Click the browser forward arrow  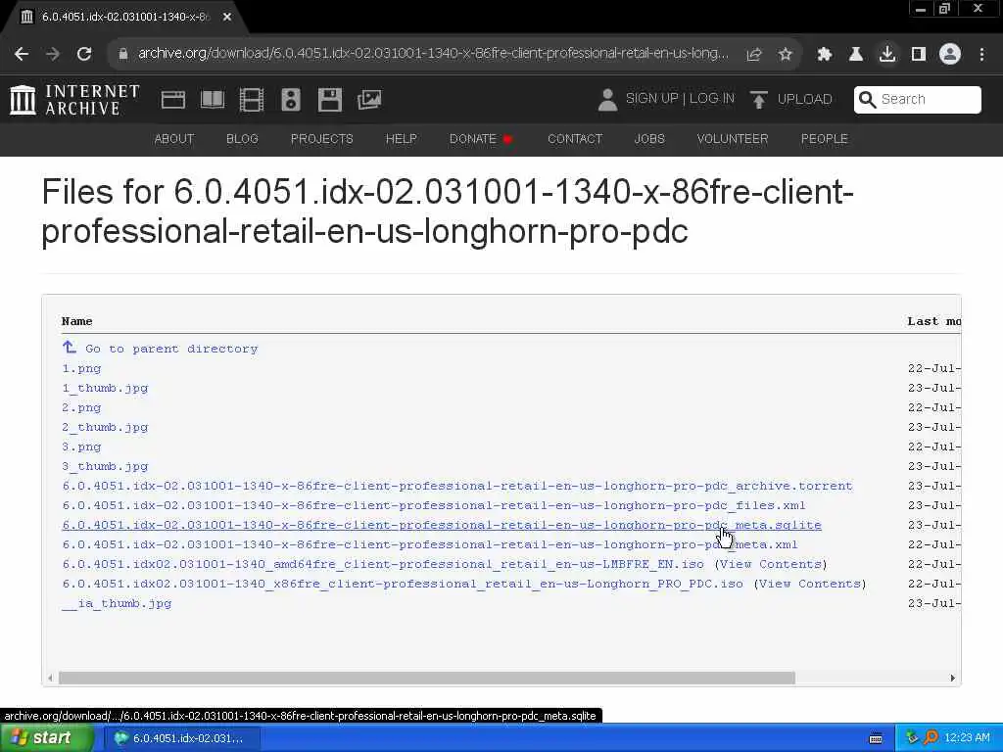pyautogui.click(x=53, y=54)
